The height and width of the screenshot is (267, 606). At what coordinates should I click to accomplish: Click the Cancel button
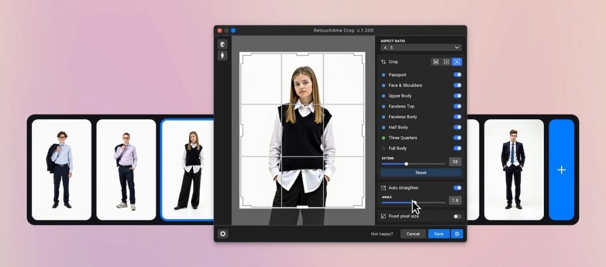point(412,234)
